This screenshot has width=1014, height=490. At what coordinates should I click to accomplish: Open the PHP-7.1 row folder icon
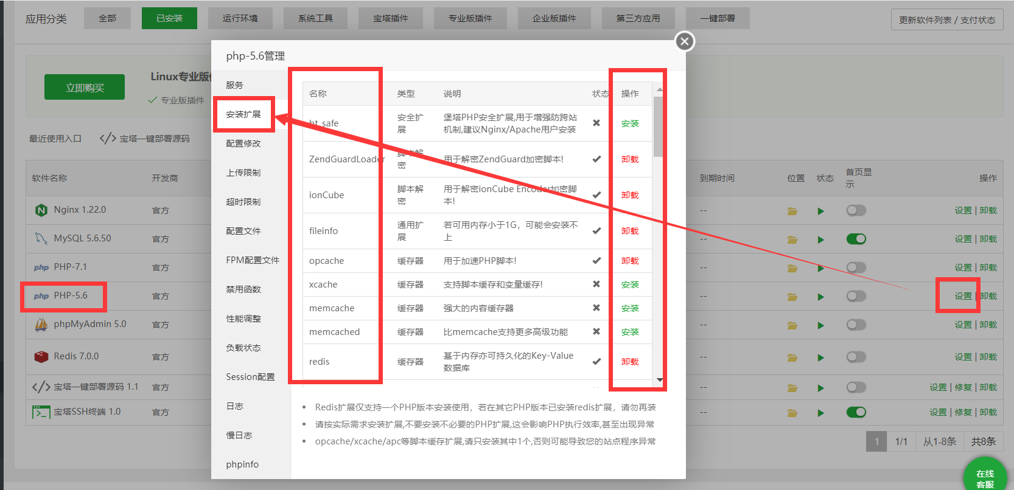point(792,268)
